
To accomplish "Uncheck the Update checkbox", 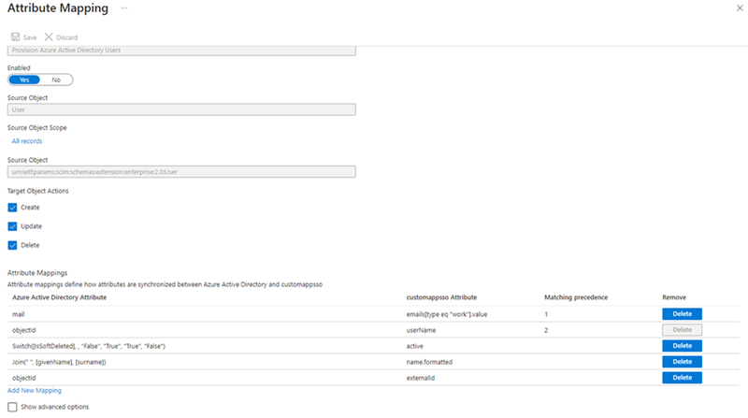I will coord(13,226).
